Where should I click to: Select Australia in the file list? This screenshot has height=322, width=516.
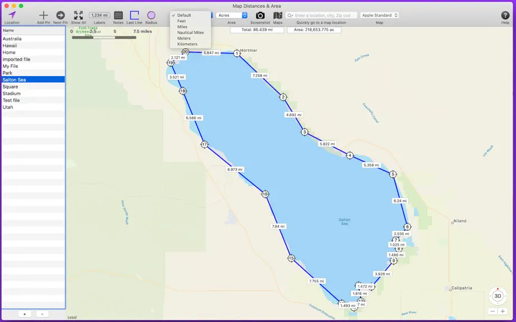tap(33, 39)
